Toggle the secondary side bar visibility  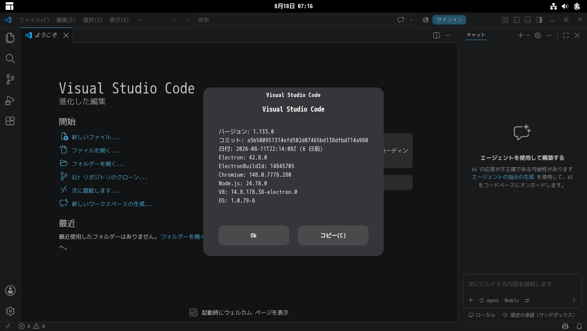[539, 20]
